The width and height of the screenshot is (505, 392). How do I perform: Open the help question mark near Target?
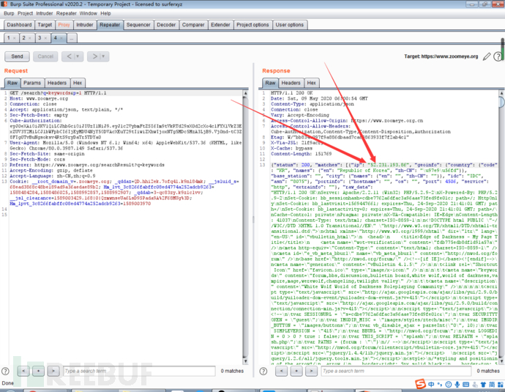tap(498, 56)
